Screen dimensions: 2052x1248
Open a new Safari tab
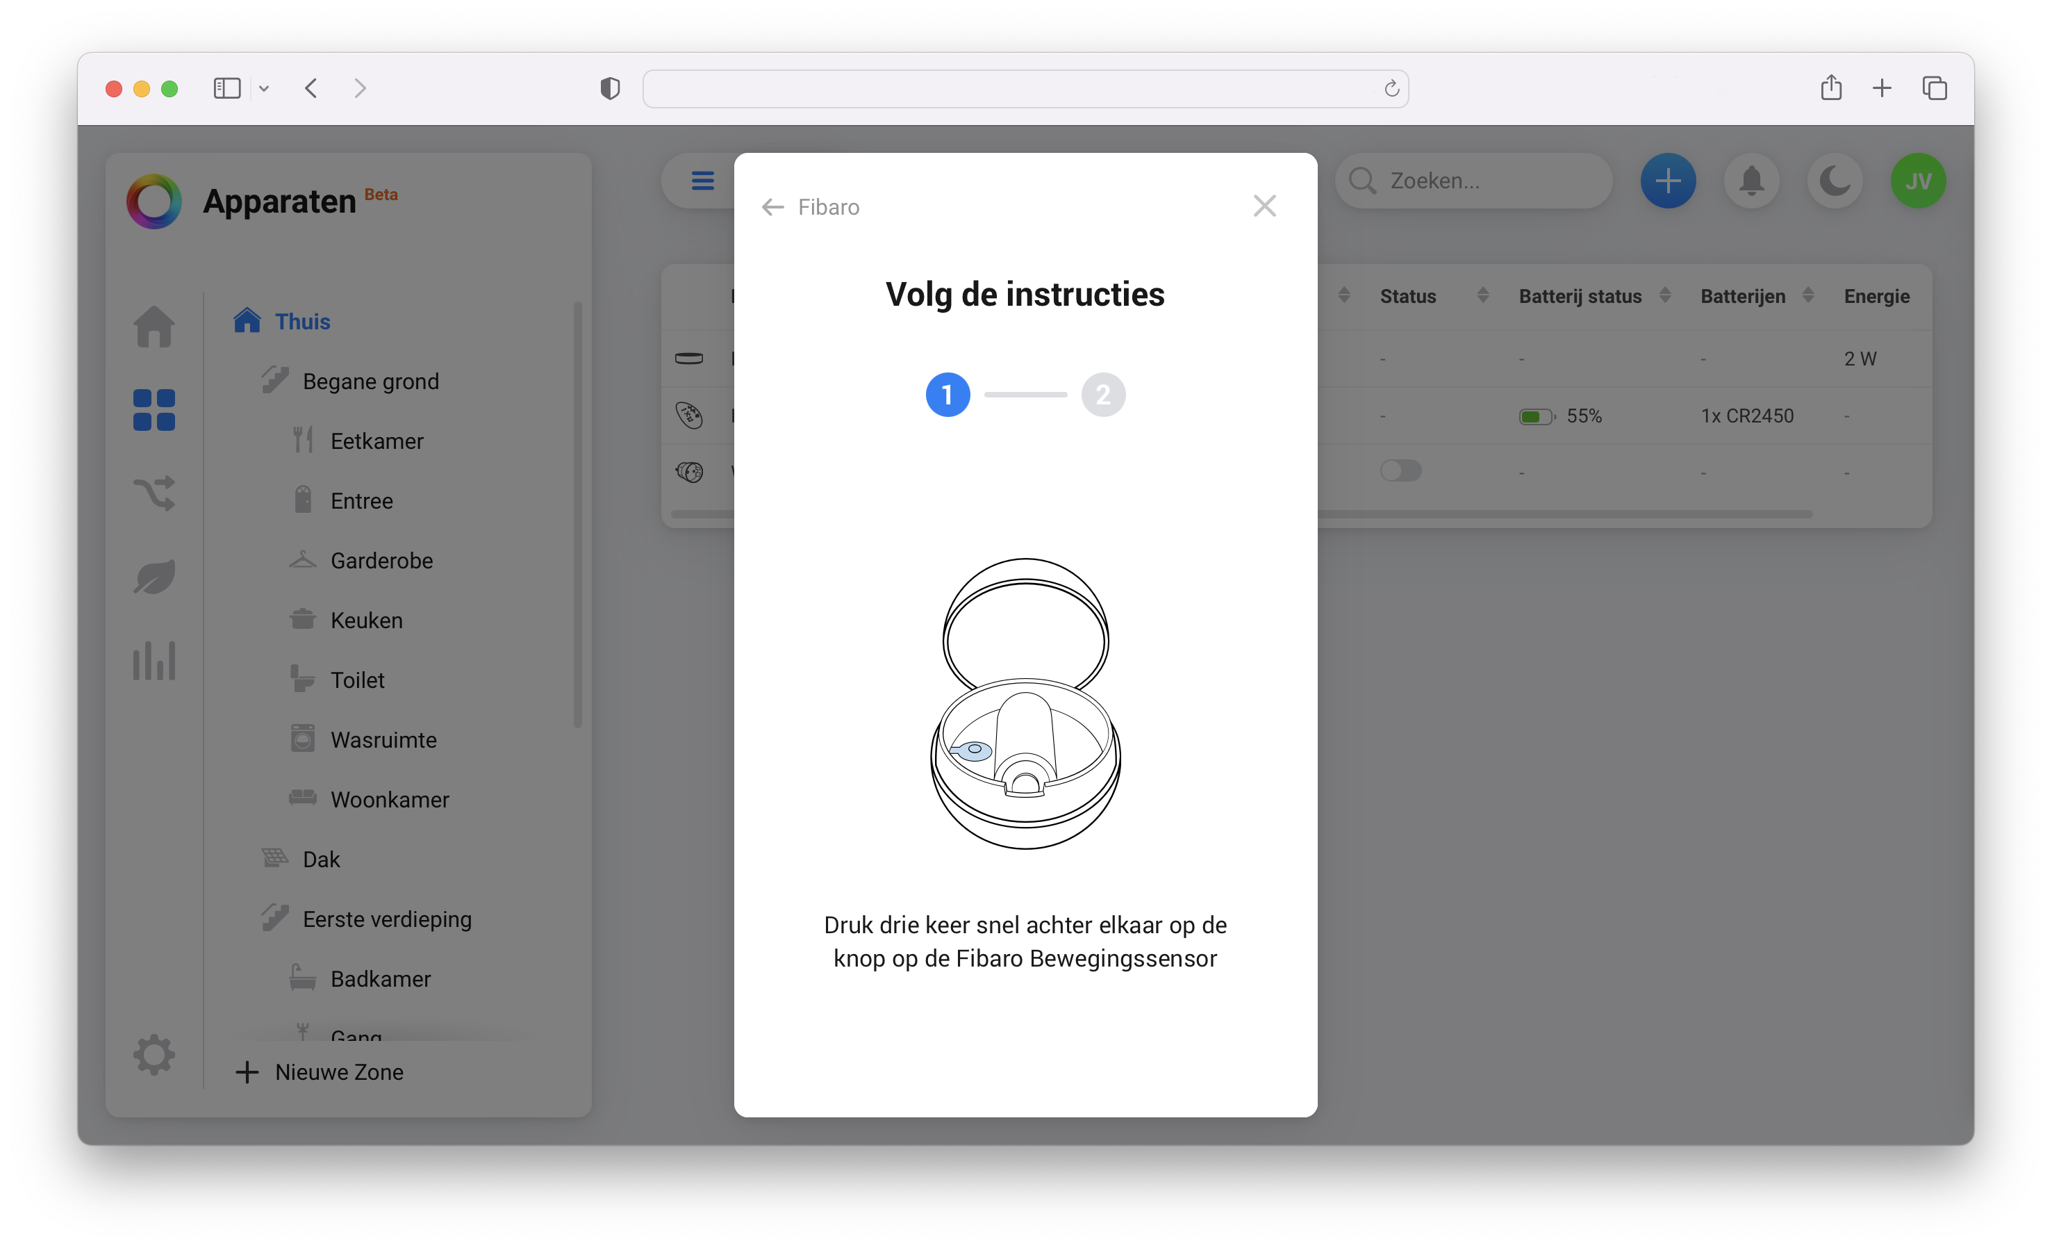(1881, 88)
